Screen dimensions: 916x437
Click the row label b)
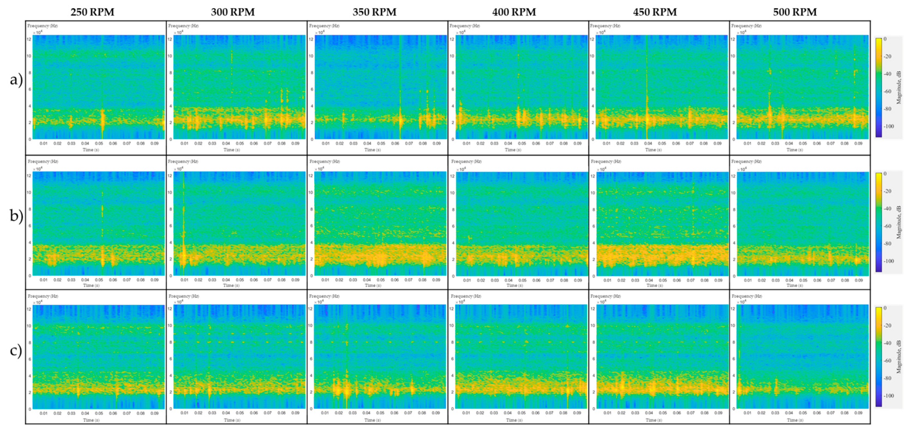coord(16,216)
